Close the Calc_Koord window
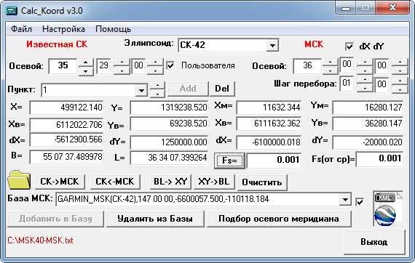415x263 pixels. coord(392,8)
